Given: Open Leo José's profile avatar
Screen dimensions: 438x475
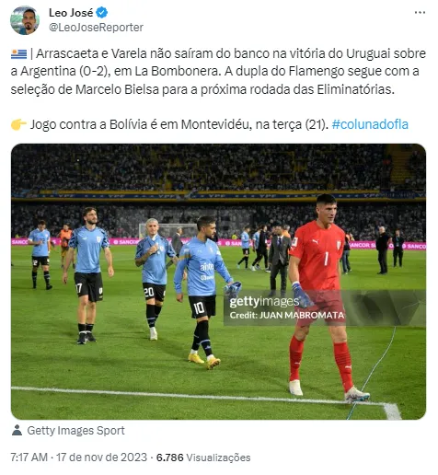Looking at the screenshot, I should (25, 20).
